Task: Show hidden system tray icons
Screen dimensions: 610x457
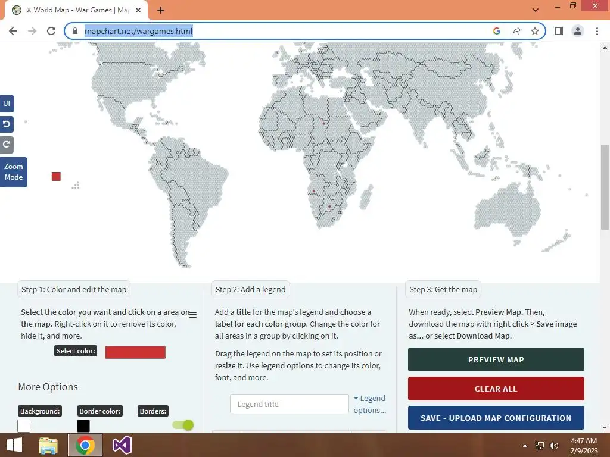Action: (525, 446)
